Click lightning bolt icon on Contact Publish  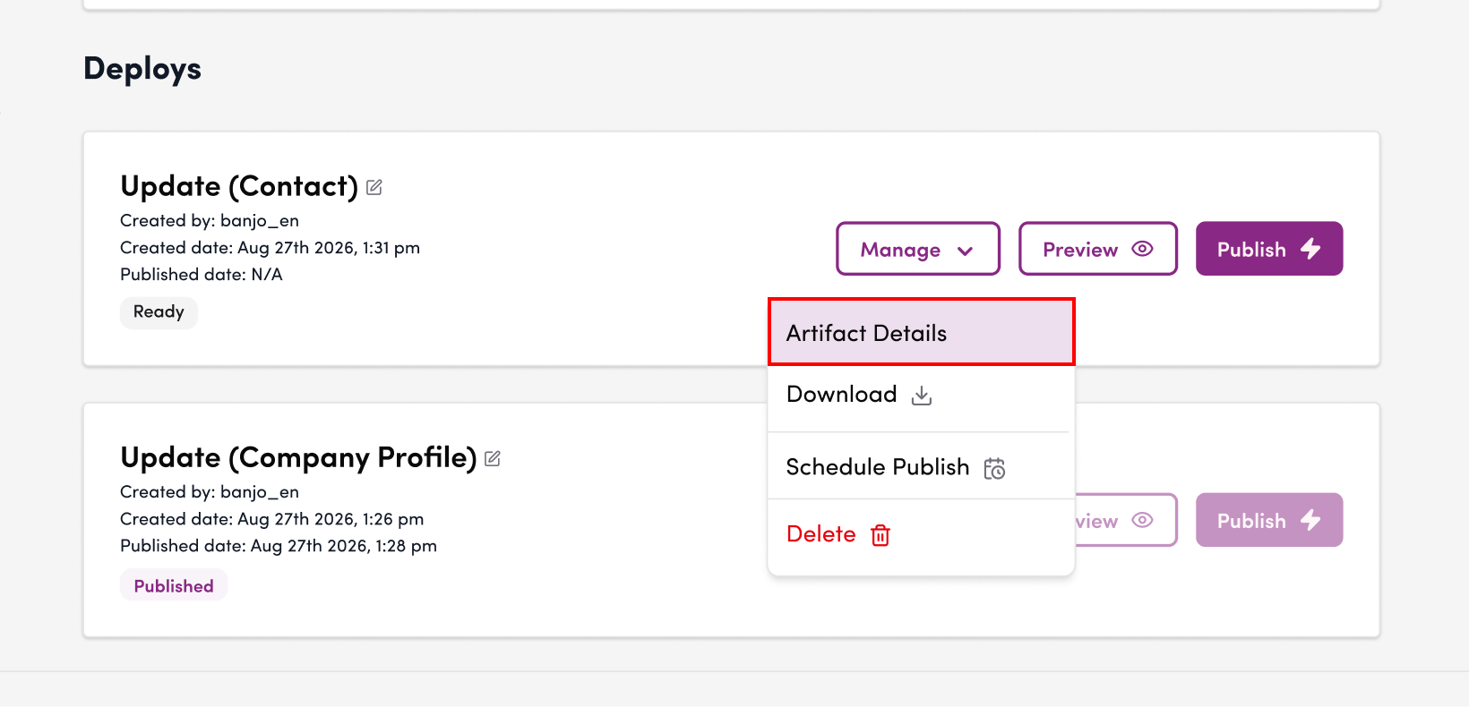click(x=1310, y=249)
